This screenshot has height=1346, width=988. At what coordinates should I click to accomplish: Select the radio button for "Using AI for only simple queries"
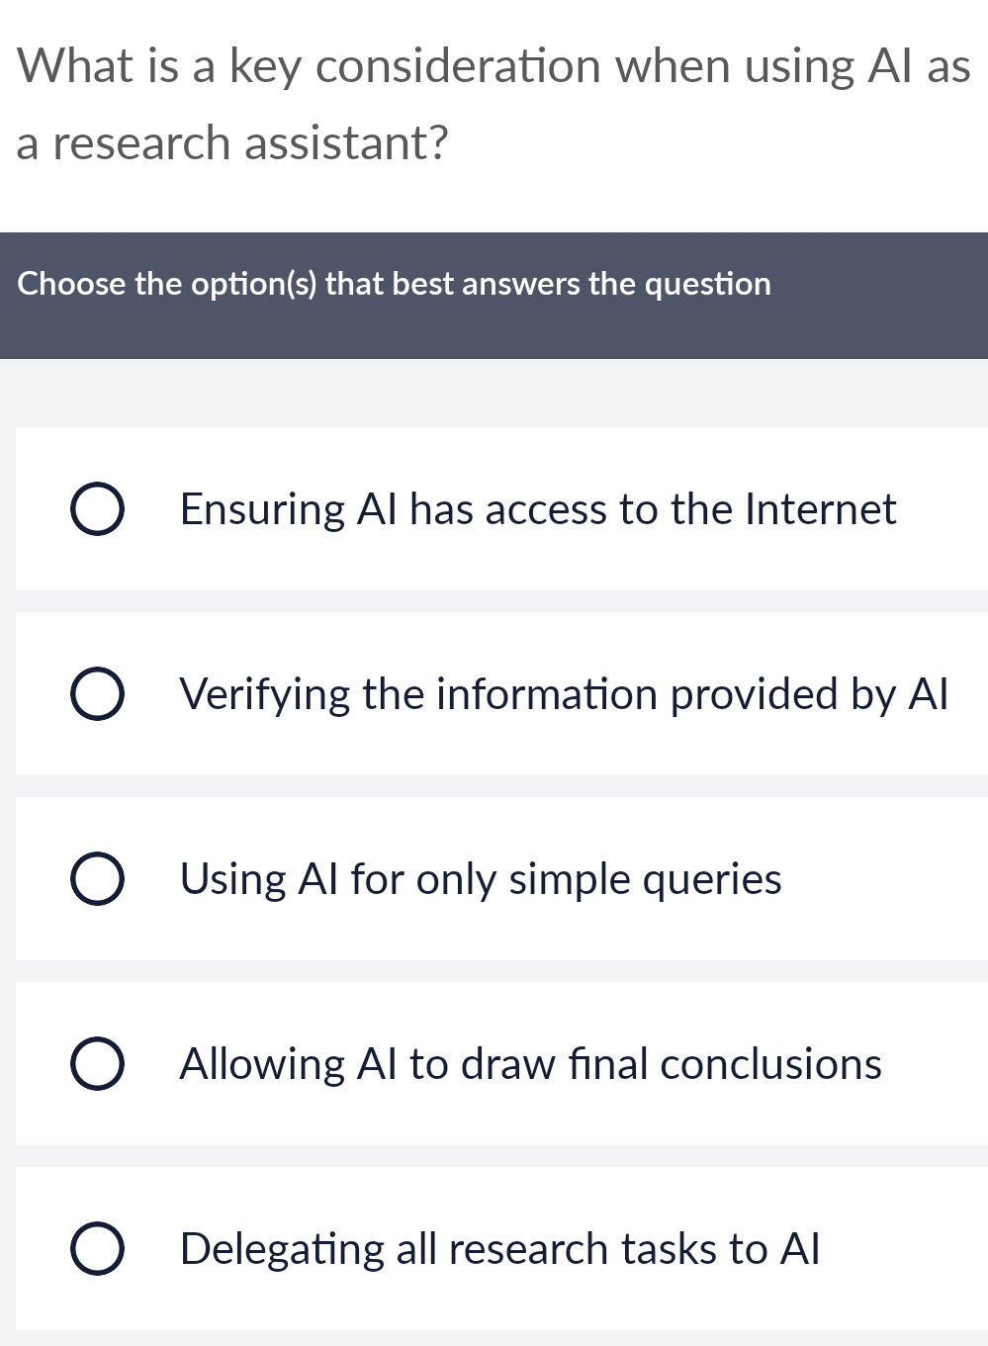pyautogui.click(x=96, y=878)
